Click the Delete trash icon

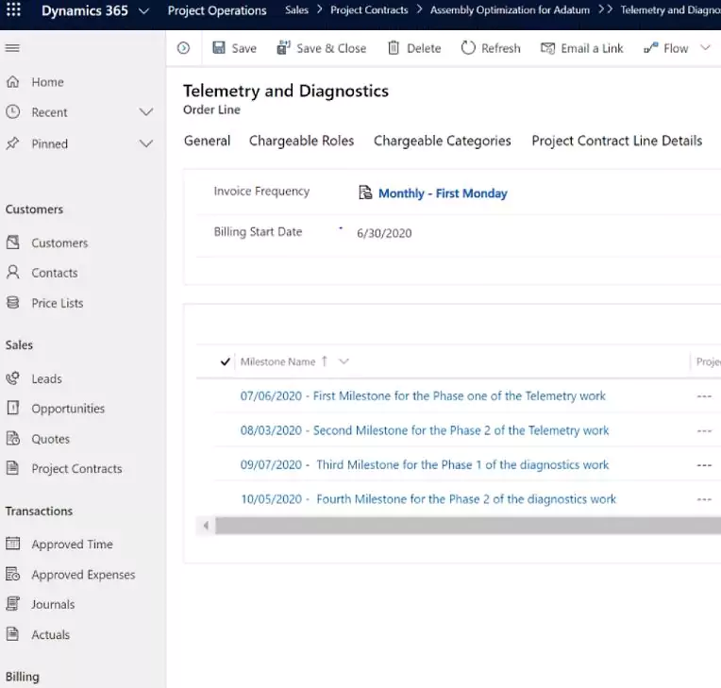click(x=394, y=48)
